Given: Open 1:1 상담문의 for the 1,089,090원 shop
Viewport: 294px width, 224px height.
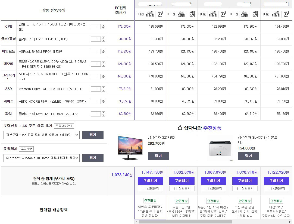Looking at the screenshot, I should [x=213, y=189].
